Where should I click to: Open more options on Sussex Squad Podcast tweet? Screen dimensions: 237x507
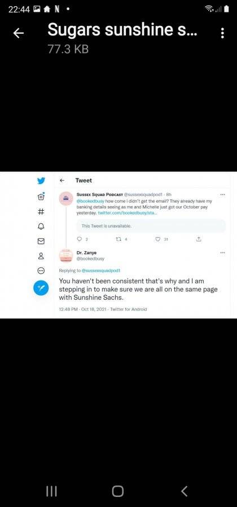tap(222, 195)
